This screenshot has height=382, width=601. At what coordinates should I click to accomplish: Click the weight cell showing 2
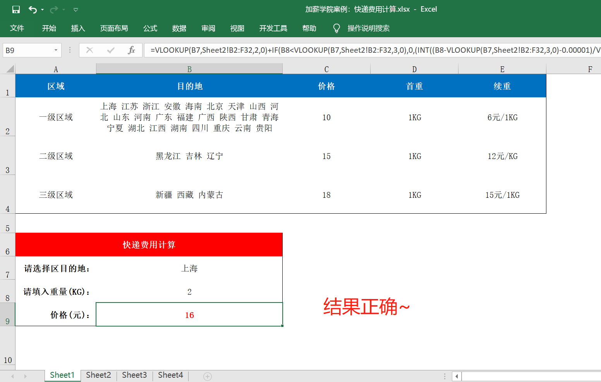coord(189,291)
